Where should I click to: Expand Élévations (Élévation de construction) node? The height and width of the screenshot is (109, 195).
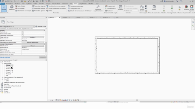tap(2, 83)
